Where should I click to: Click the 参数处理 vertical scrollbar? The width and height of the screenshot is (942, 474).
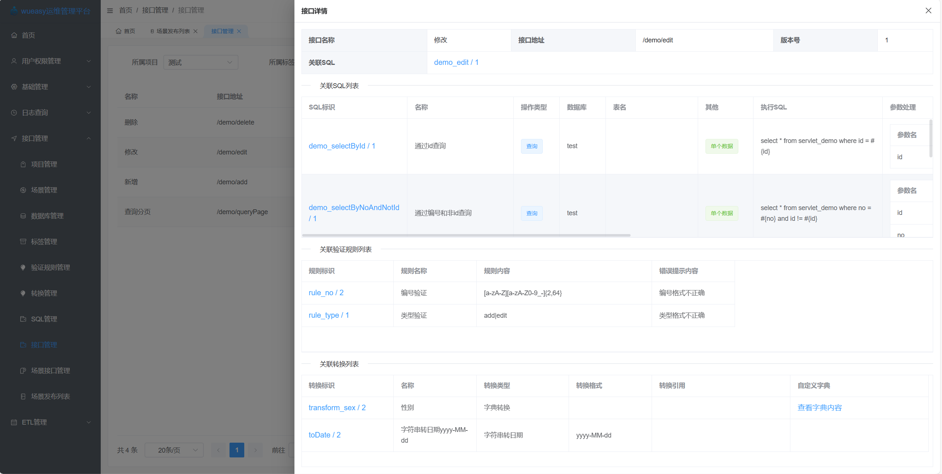931,138
